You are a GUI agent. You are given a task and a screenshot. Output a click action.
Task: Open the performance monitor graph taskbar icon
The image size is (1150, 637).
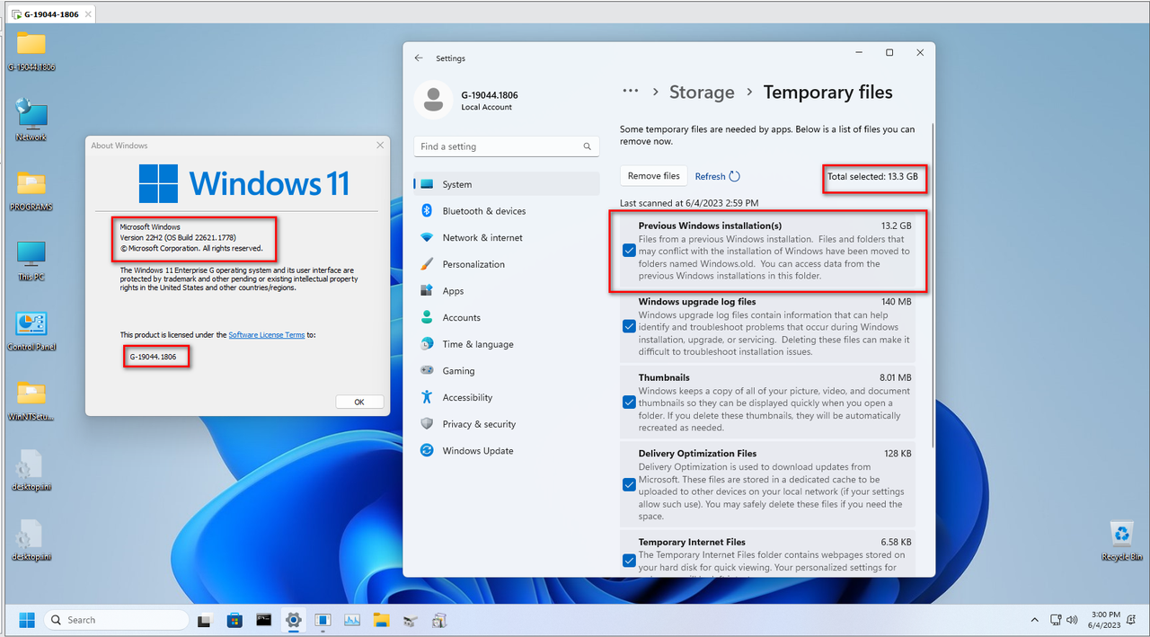coord(352,620)
